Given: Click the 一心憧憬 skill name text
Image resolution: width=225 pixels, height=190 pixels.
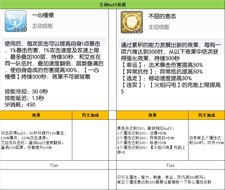Looking at the screenshot, I should 43,15.
